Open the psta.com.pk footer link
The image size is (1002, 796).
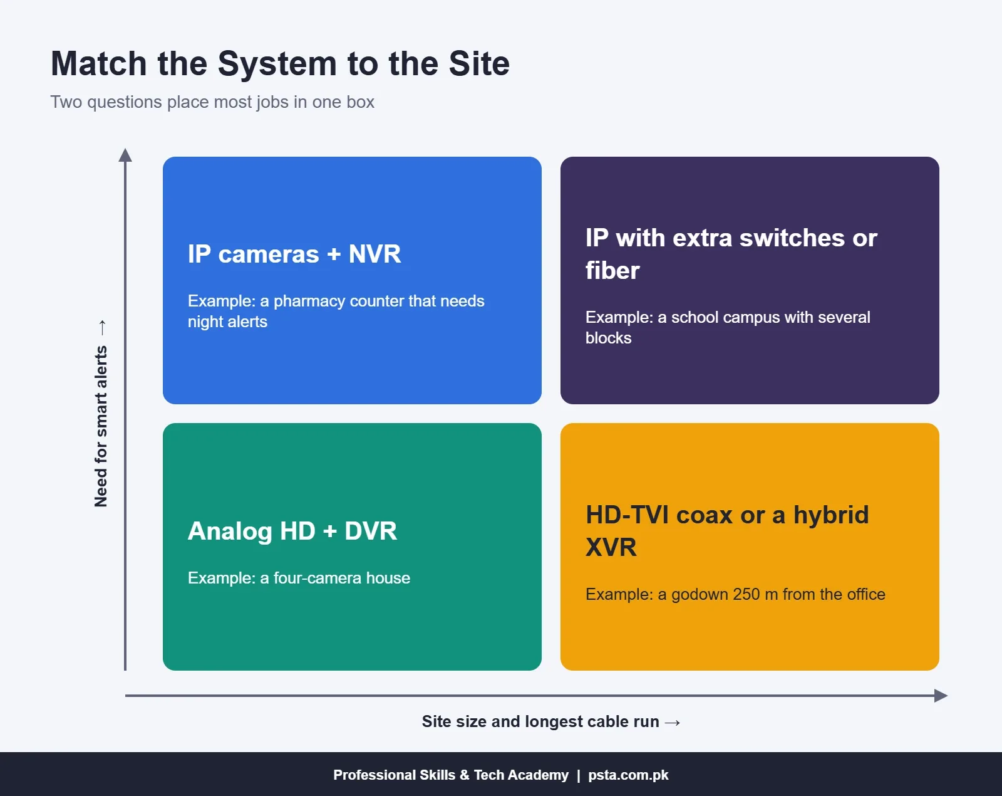[628, 775]
